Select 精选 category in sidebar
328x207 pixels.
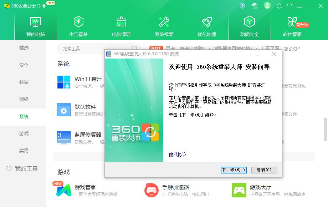[24, 48]
